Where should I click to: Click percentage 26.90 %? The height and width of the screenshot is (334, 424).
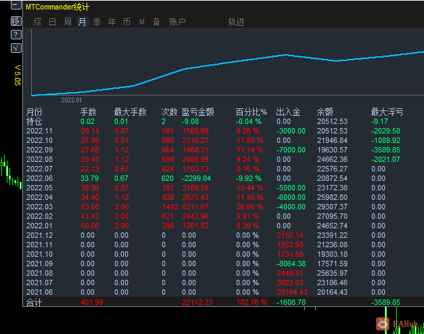tap(250, 207)
